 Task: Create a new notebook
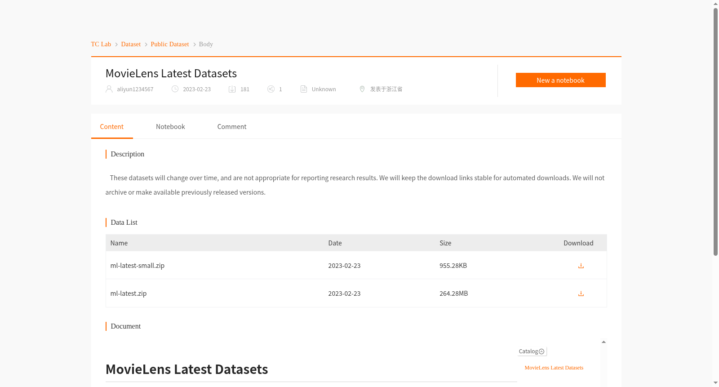(560, 80)
